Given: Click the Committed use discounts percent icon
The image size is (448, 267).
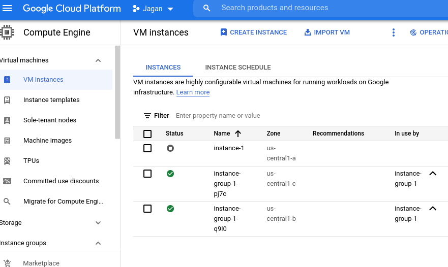Looking at the screenshot, I should (7, 181).
